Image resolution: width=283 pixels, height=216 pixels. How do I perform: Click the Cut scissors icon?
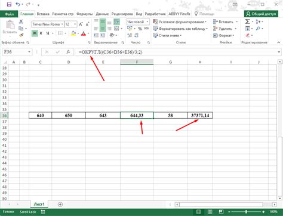click(21, 21)
